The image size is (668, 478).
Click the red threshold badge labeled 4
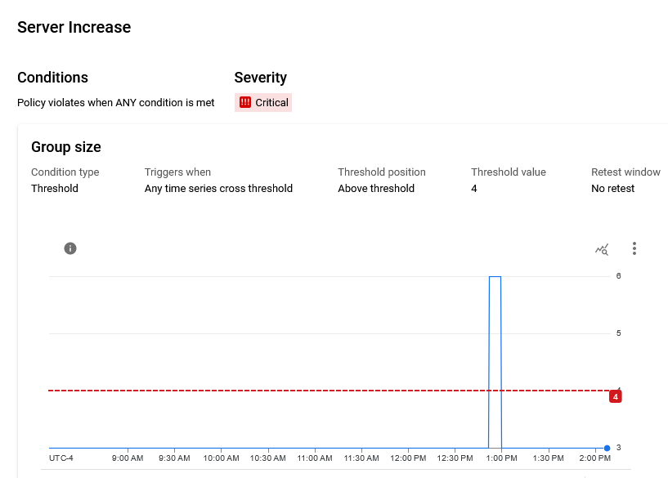616,396
